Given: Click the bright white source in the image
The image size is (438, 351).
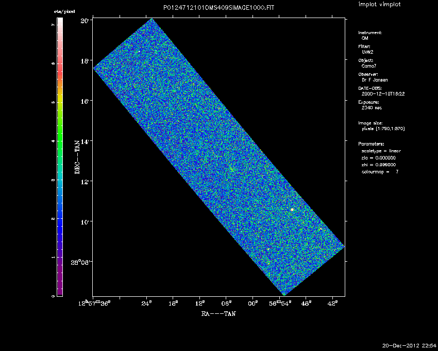Looking at the screenshot, I should point(292,210).
